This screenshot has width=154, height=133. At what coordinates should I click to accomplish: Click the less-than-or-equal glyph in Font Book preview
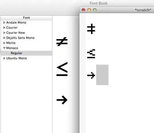click(62, 69)
